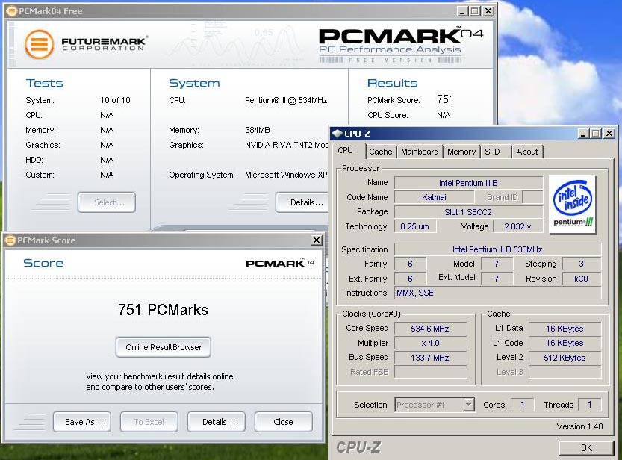This screenshot has width=622, height=460.
Task: Select the Memory tab in CPU-Z
Action: pos(461,152)
